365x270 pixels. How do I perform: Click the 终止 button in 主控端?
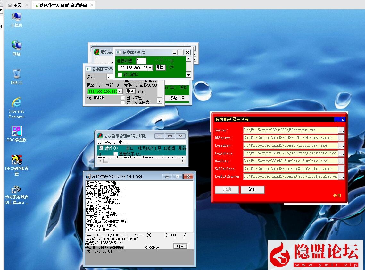click(x=253, y=189)
